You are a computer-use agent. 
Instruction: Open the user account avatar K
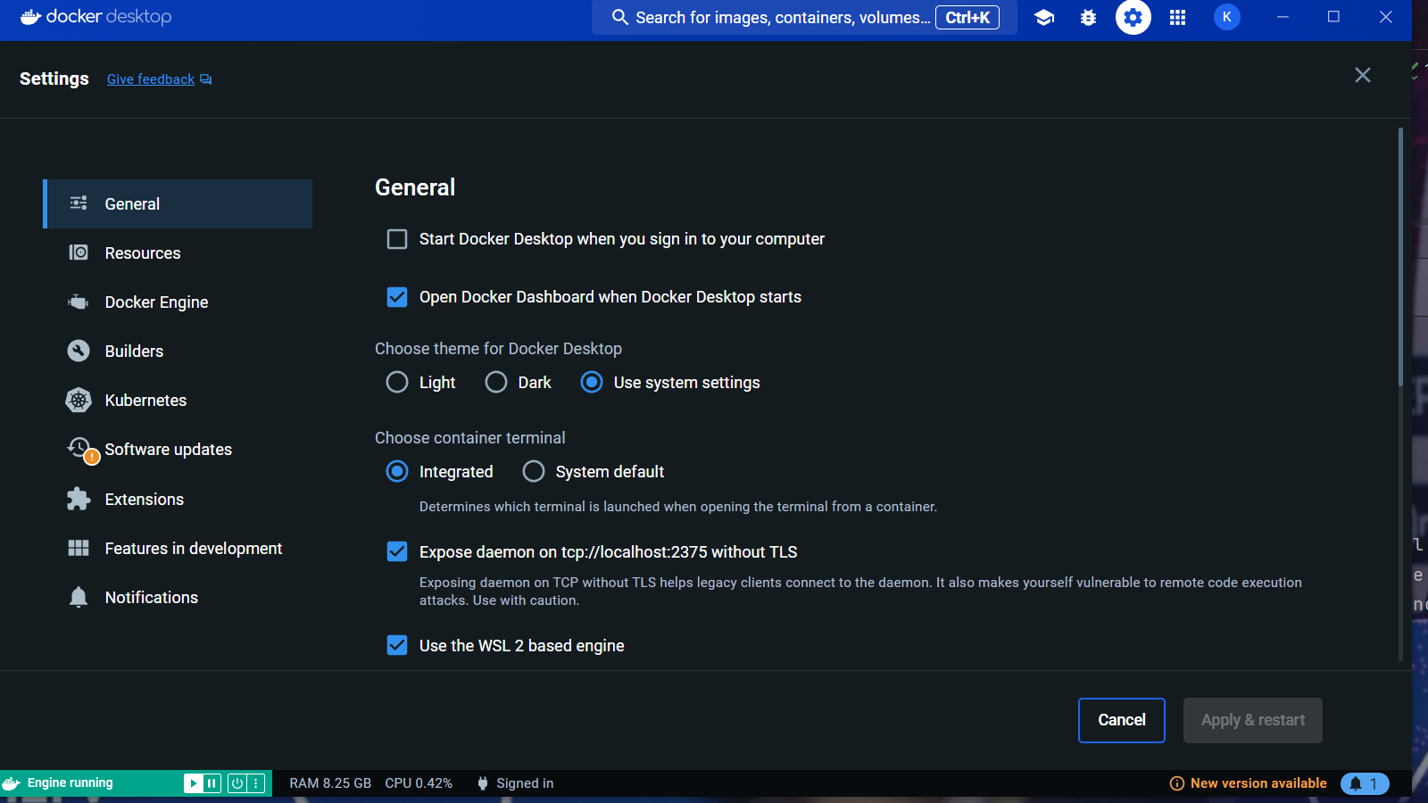(1227, 17)
